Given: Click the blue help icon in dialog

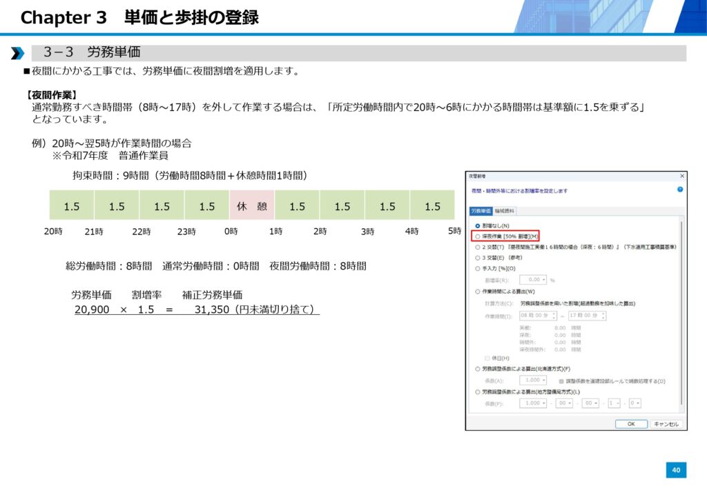Looking at the screenshot, I should pos(680,189).
